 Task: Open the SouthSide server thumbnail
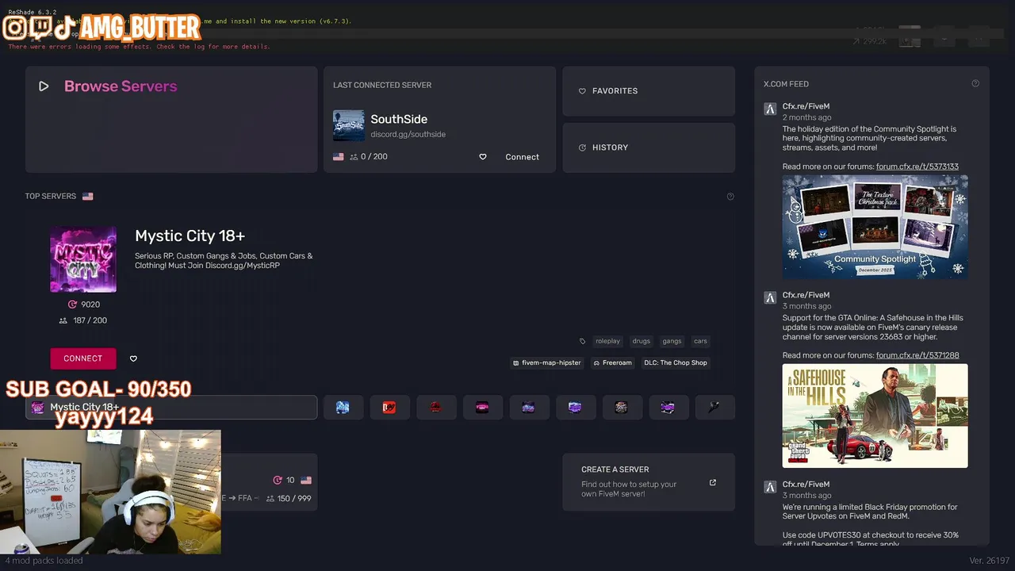[349, 125]
